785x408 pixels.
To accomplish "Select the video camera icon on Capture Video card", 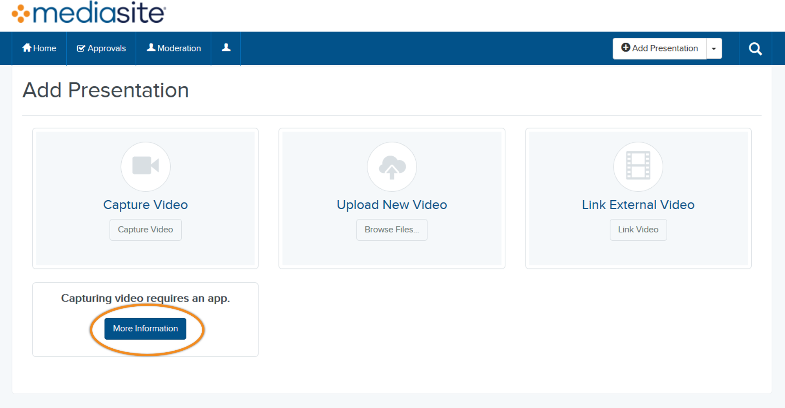I will [145, 166].
